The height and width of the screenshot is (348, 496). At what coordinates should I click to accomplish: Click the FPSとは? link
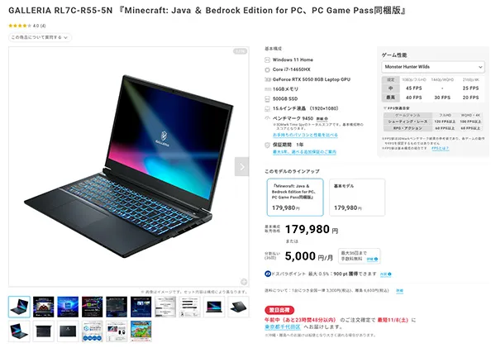coord(440,148)
